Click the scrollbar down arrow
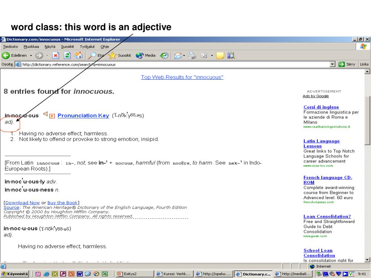 pyautogui.click(x=367, y=260)
